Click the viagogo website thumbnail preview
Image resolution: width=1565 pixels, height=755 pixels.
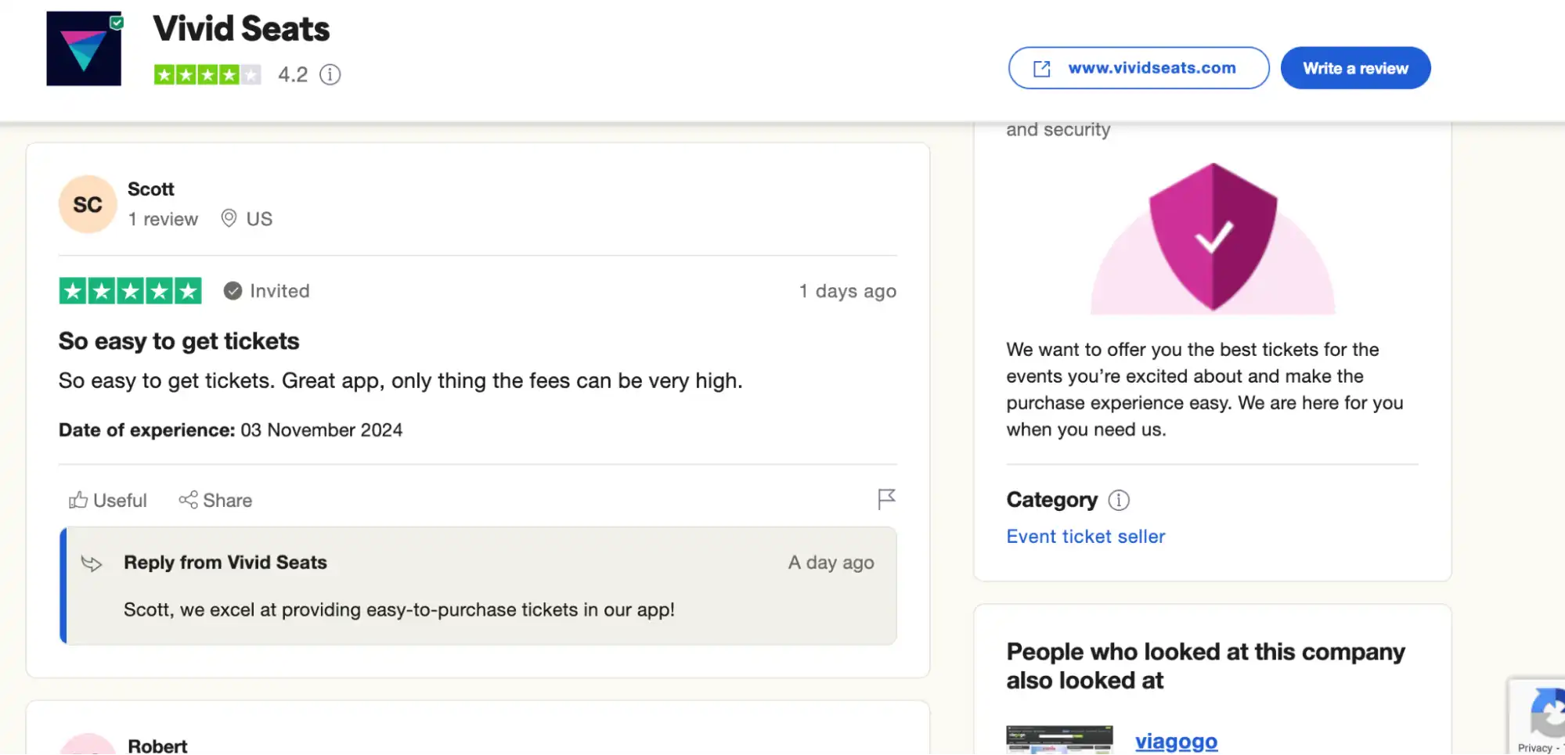[1058, 740]
